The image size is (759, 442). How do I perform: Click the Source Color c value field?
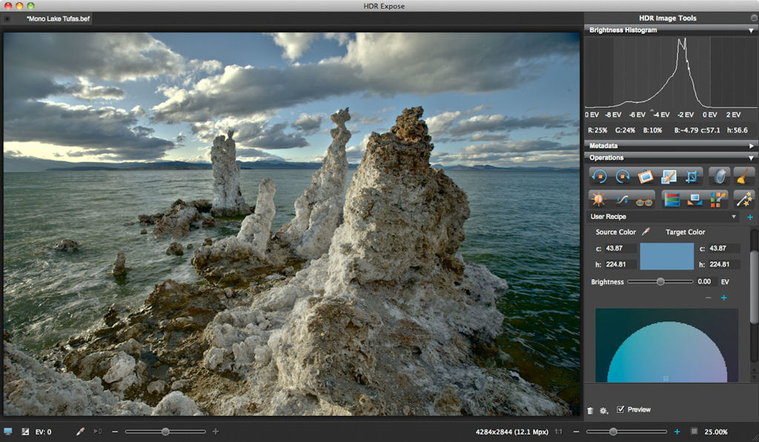coord(620,249)
